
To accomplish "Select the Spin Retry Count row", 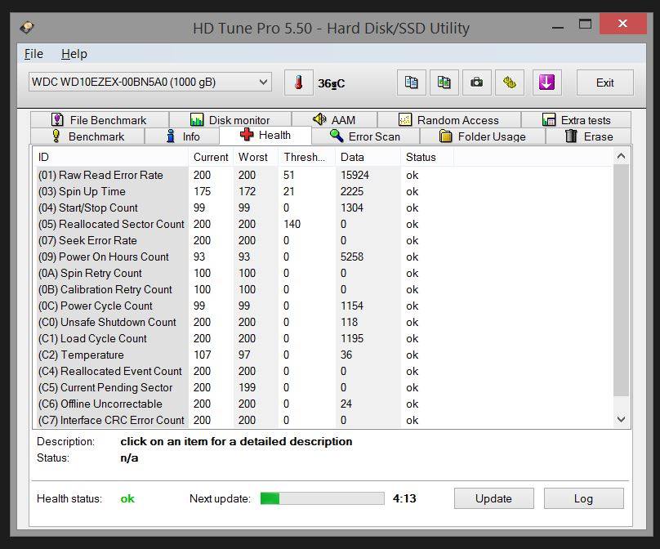I will click(x=323, y=273).
